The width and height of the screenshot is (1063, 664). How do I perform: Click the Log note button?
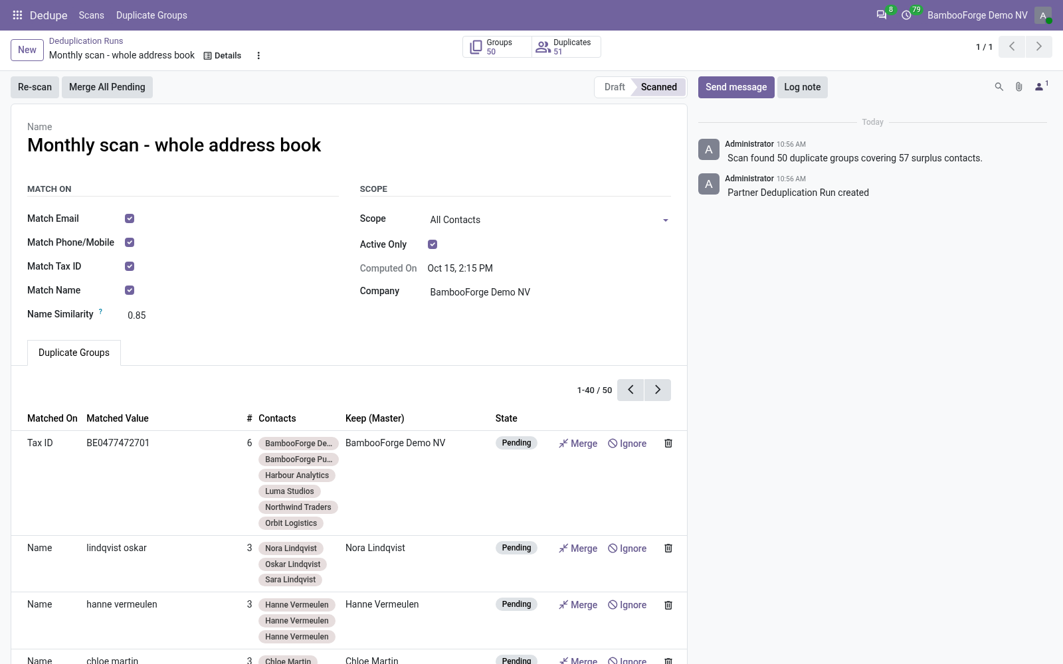pos(803,87)
